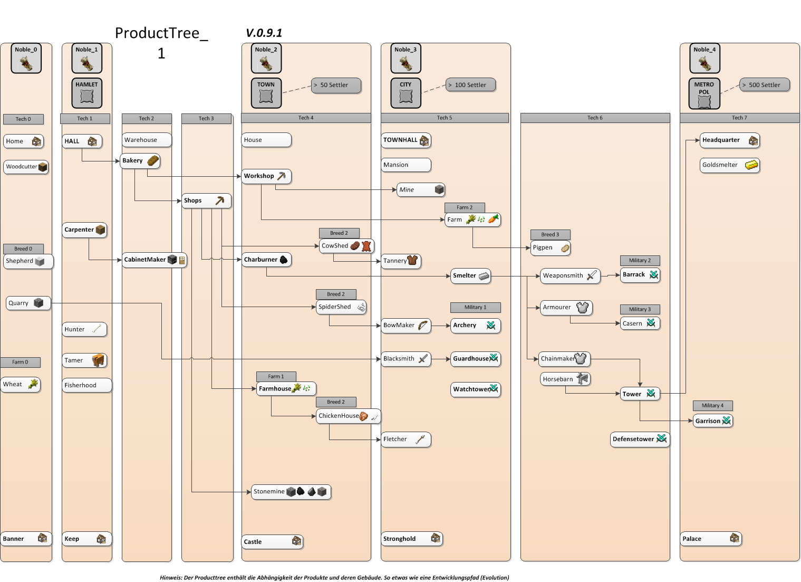Click the carrot icon in the Farm node
The height and width of the screenshot is (582, 801).
pyautogui.click(x=493, y=219)
